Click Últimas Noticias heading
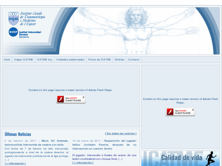This screenshot has width=222, height=166. 18,134
